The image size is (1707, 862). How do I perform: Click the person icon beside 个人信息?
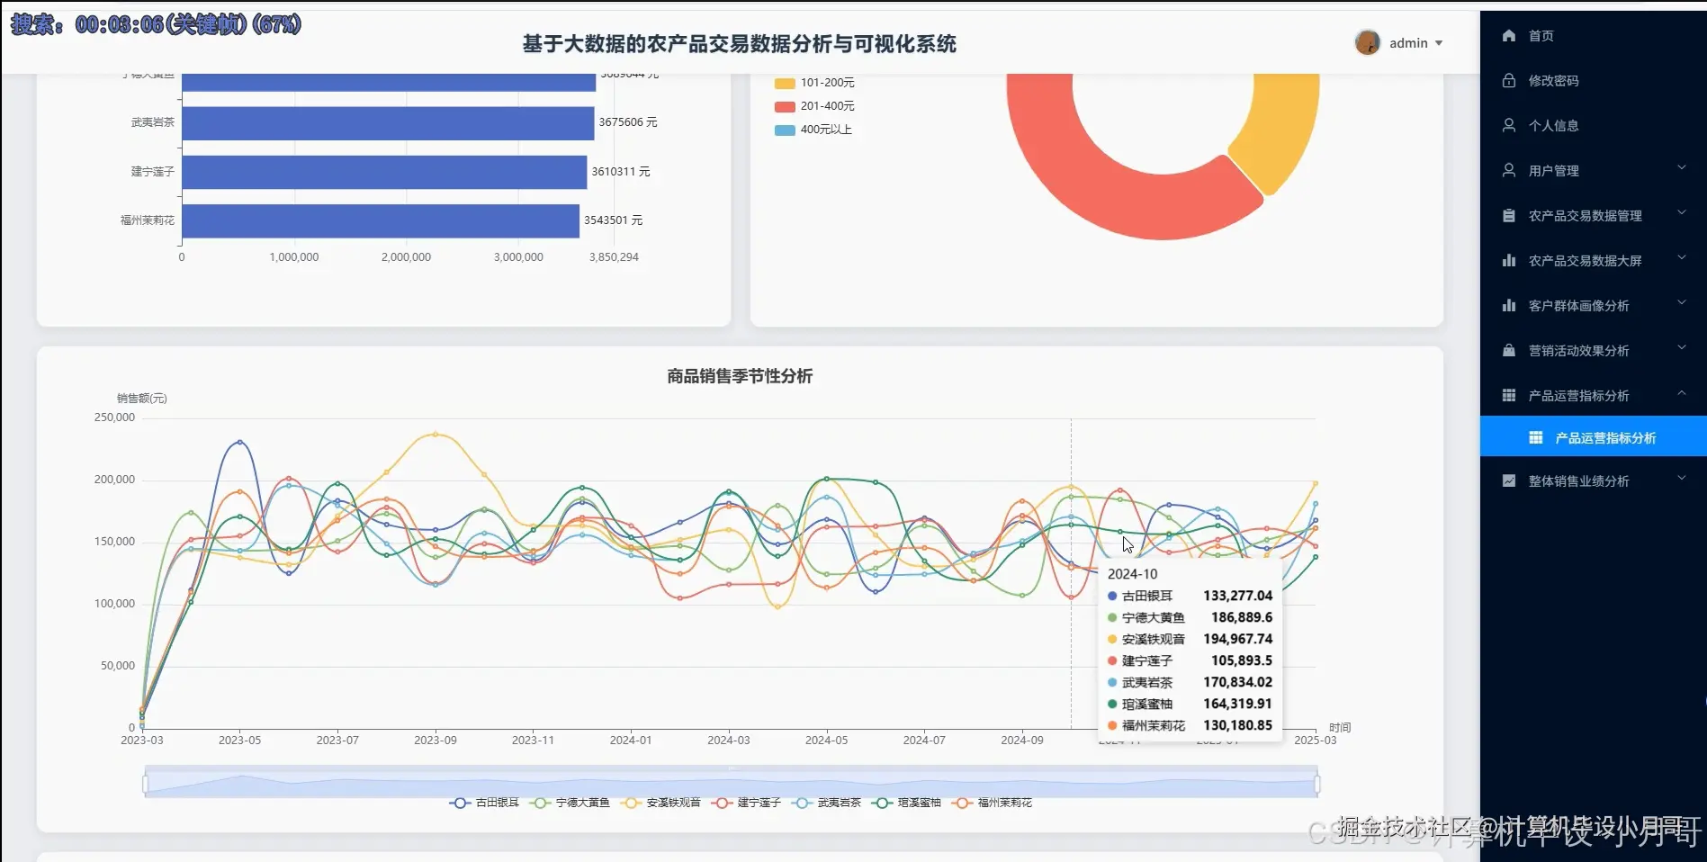1509,126
